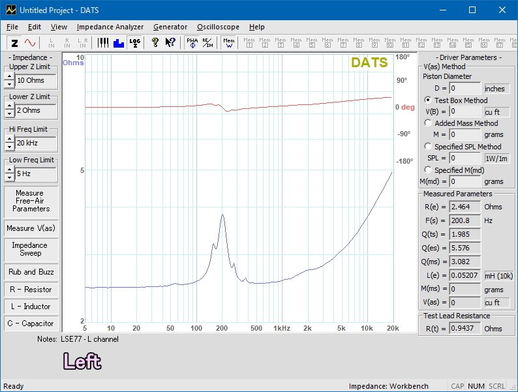Select memory slot Mem 6 icon

click(x=328, y=42)
